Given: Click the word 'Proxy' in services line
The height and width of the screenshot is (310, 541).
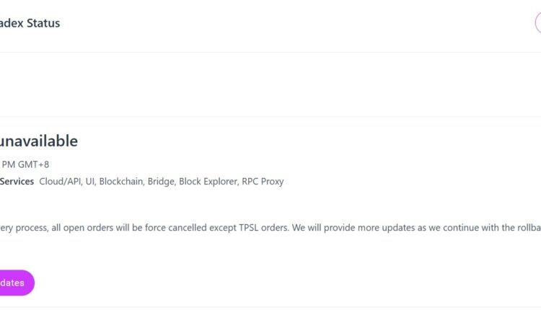Looking at the screenshot, I should (273, 182).
